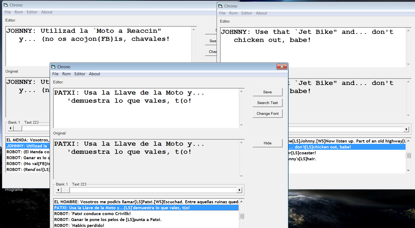Click the Chrono icon in the left window title bar
The width and height of the screenshot is (415, 228).
click(x=6, y=5)
